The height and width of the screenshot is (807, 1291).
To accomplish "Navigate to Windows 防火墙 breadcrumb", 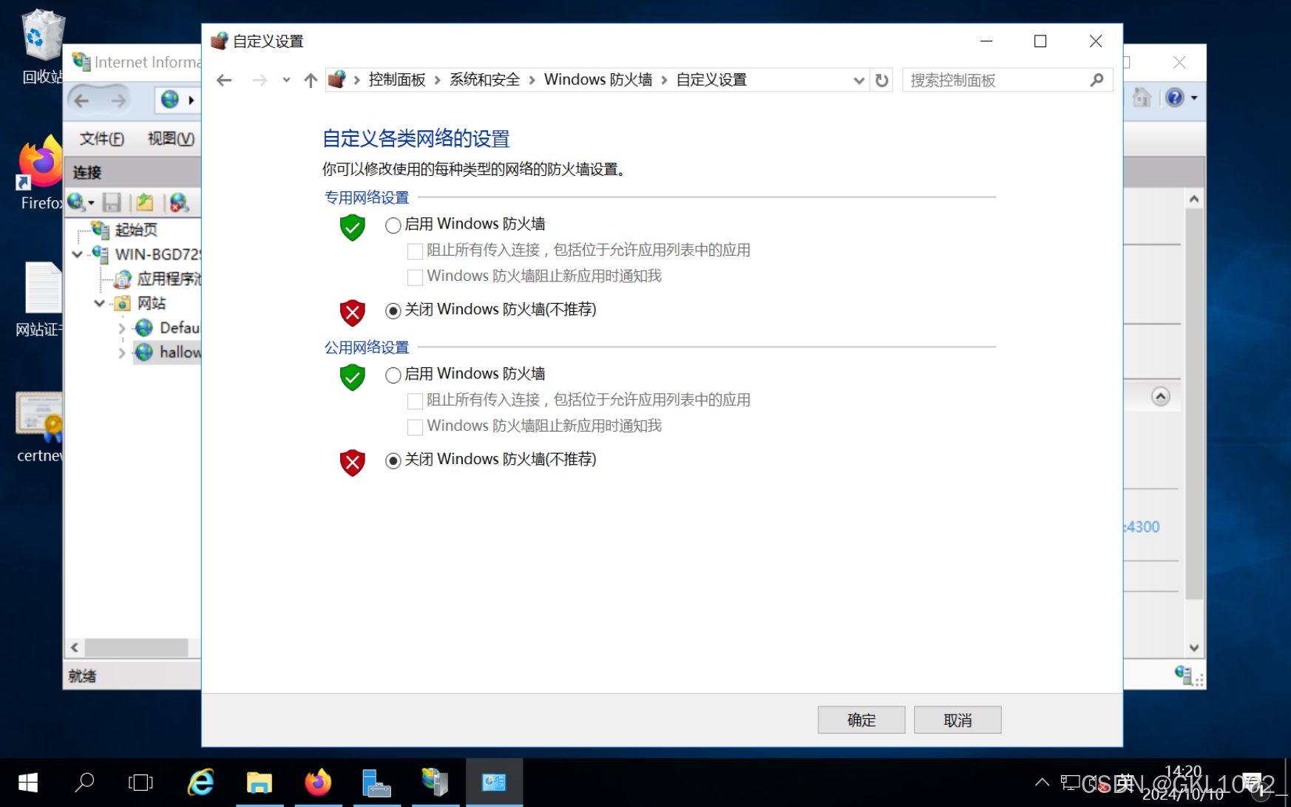I will point(597,80).
